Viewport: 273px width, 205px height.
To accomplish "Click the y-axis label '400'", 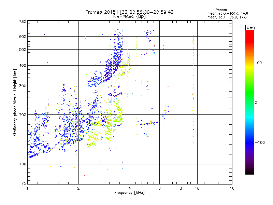I will click(23, 66).
